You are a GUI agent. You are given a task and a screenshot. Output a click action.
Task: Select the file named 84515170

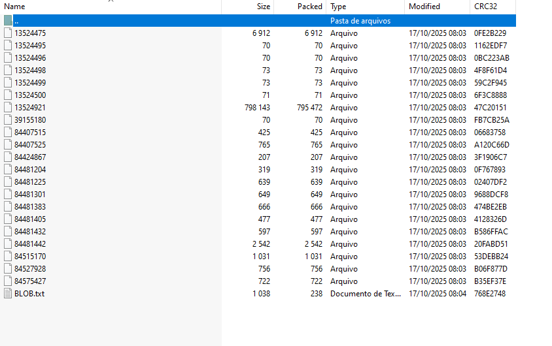pyautogui.click(x=30, y=257)
